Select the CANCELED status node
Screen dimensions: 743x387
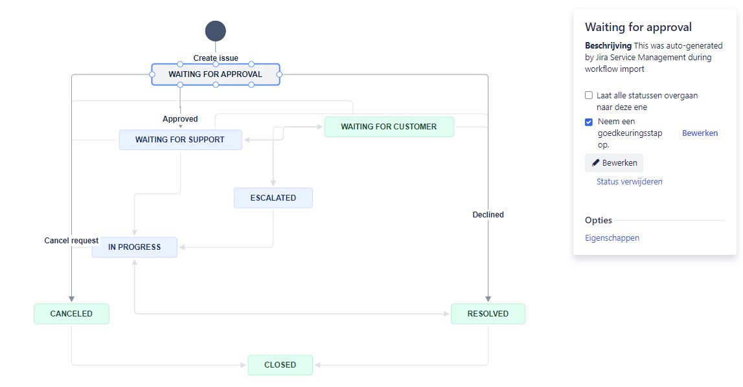coord(71,314)
